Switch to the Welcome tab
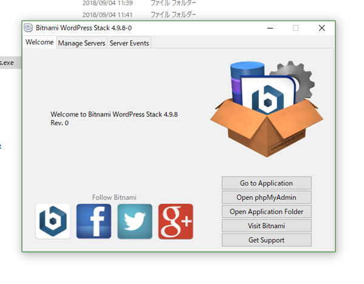The height and width of the screenshot is (284, 364). pyautogui.click(x=39, y=42)
